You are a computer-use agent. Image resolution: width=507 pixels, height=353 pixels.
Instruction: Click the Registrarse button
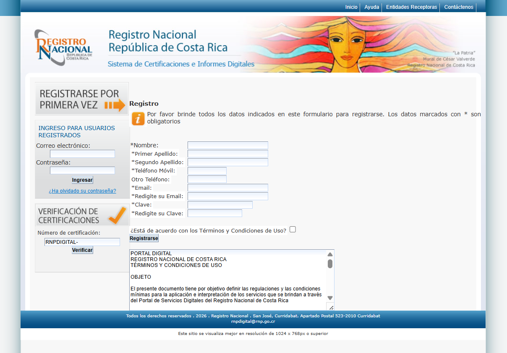click(144, 238)
